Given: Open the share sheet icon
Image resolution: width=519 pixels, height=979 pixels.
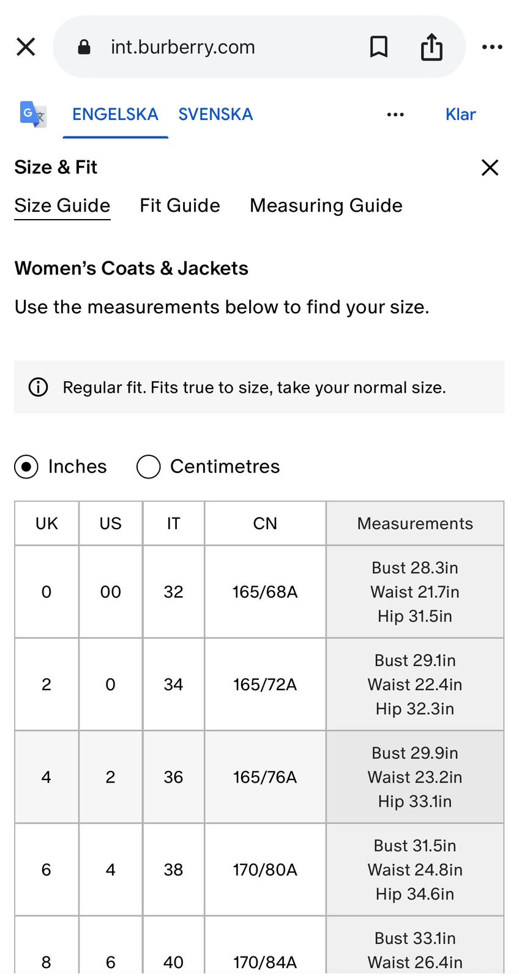Looking at the screenshot, I should tap(431, 47).
